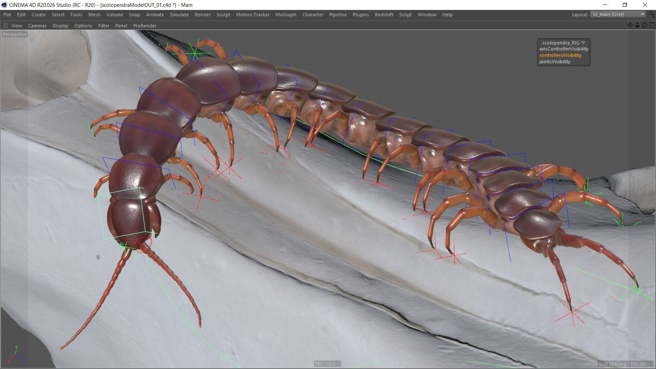Open the Layout vs_main (User) dropdown
This screenshot has height=369, width=656.
(618, 14)
